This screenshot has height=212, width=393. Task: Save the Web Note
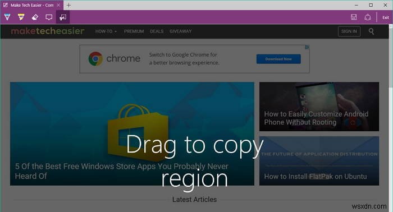coord(354,17)
